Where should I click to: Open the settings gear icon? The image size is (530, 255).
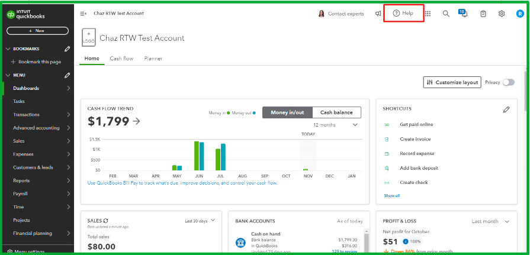(x=502, y=14)
